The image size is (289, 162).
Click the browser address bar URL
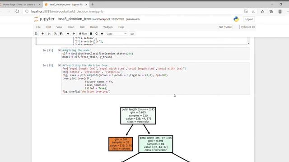click(x=67, y=11)
